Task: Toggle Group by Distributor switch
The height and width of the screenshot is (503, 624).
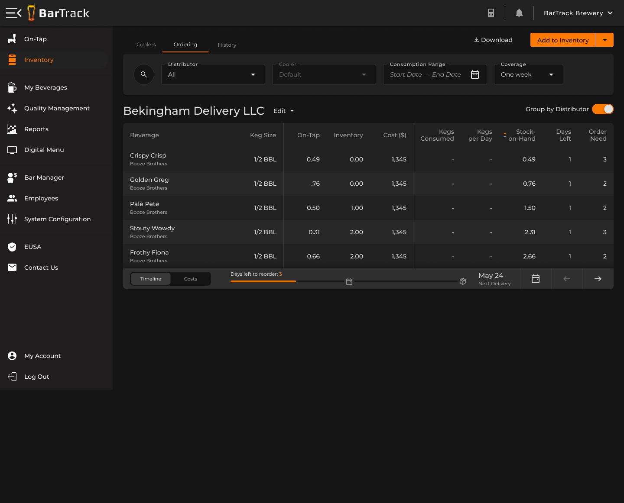Action: (x=603, y=109)
